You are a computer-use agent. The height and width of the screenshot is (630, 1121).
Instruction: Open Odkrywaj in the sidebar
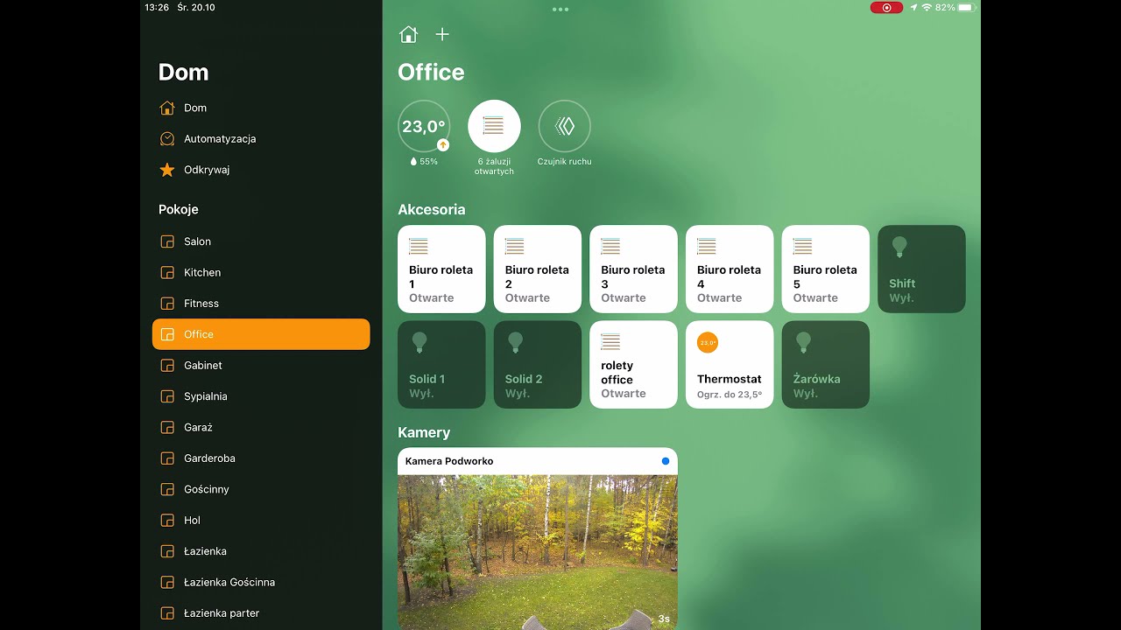(x=261, y=170)
